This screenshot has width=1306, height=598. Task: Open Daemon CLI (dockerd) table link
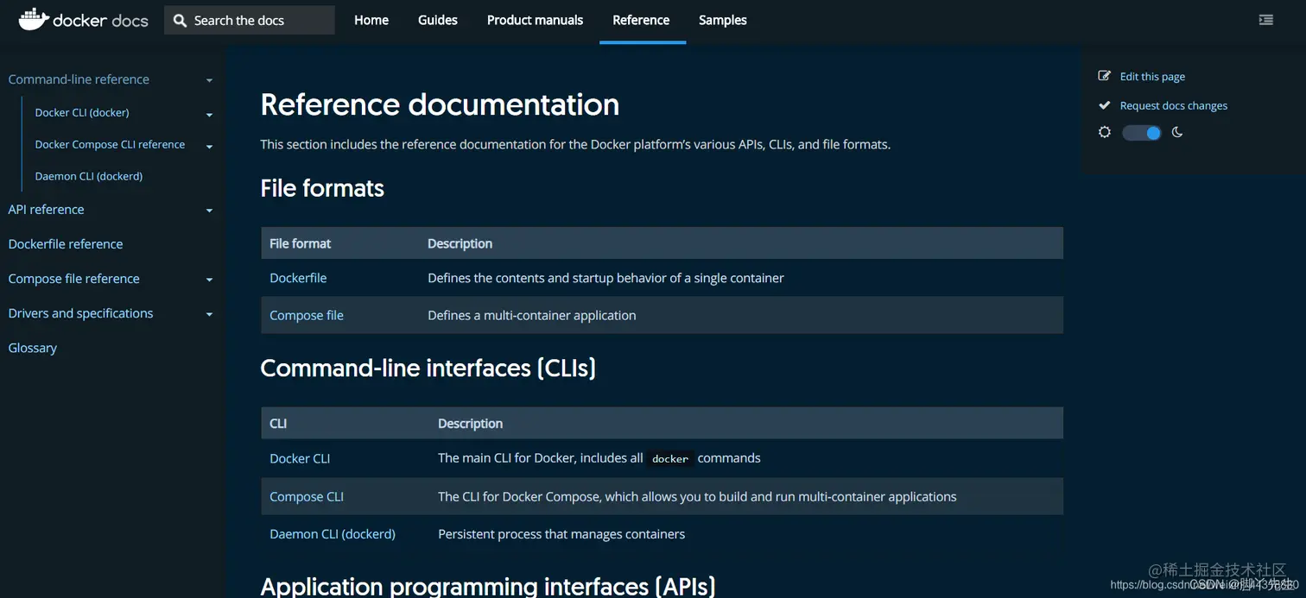pos(333,534)
